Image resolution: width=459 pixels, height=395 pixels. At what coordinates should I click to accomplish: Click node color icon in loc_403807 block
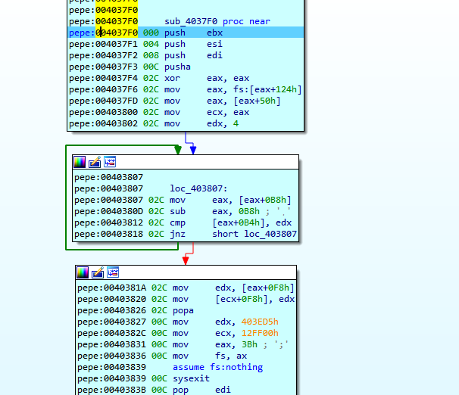click(x=80, y=162)
